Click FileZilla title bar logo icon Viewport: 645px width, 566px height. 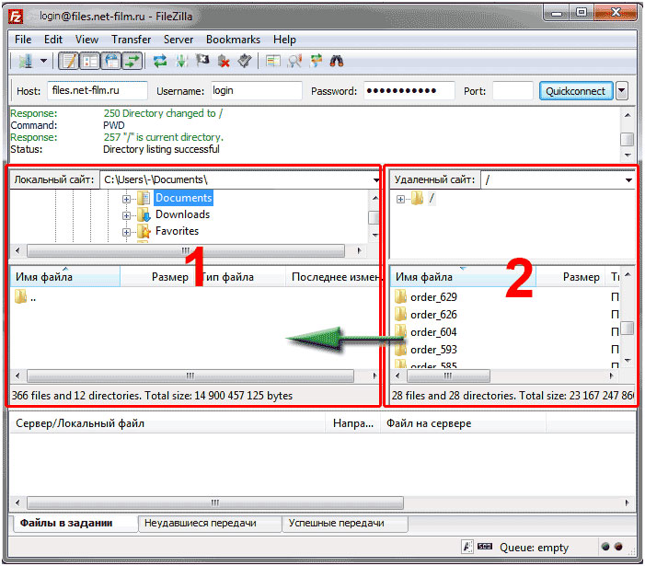pos(16,17)
